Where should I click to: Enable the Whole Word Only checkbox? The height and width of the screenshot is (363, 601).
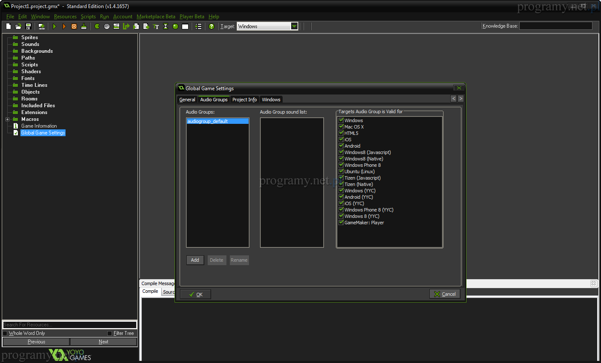tap(5, 333)
